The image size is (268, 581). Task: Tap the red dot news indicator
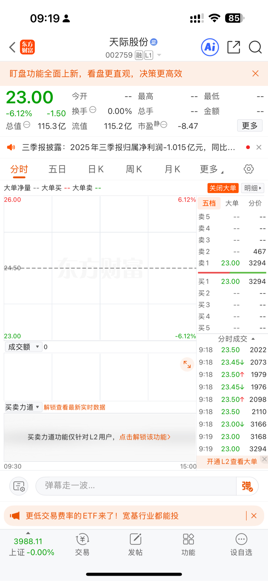click(x=248, y=147)
